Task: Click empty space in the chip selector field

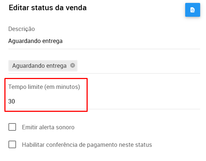Action: tap(138, 66)
